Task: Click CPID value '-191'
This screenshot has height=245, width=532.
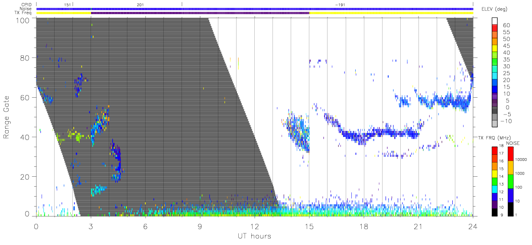Action: 340,4
